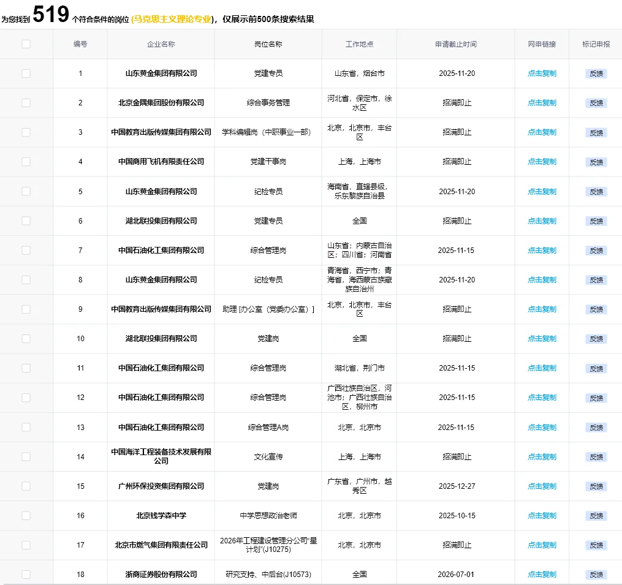The height and width of the screenshot is (585, 622).
Task: Click company name 北京钱学森中学
Action: tap(161, 516)
